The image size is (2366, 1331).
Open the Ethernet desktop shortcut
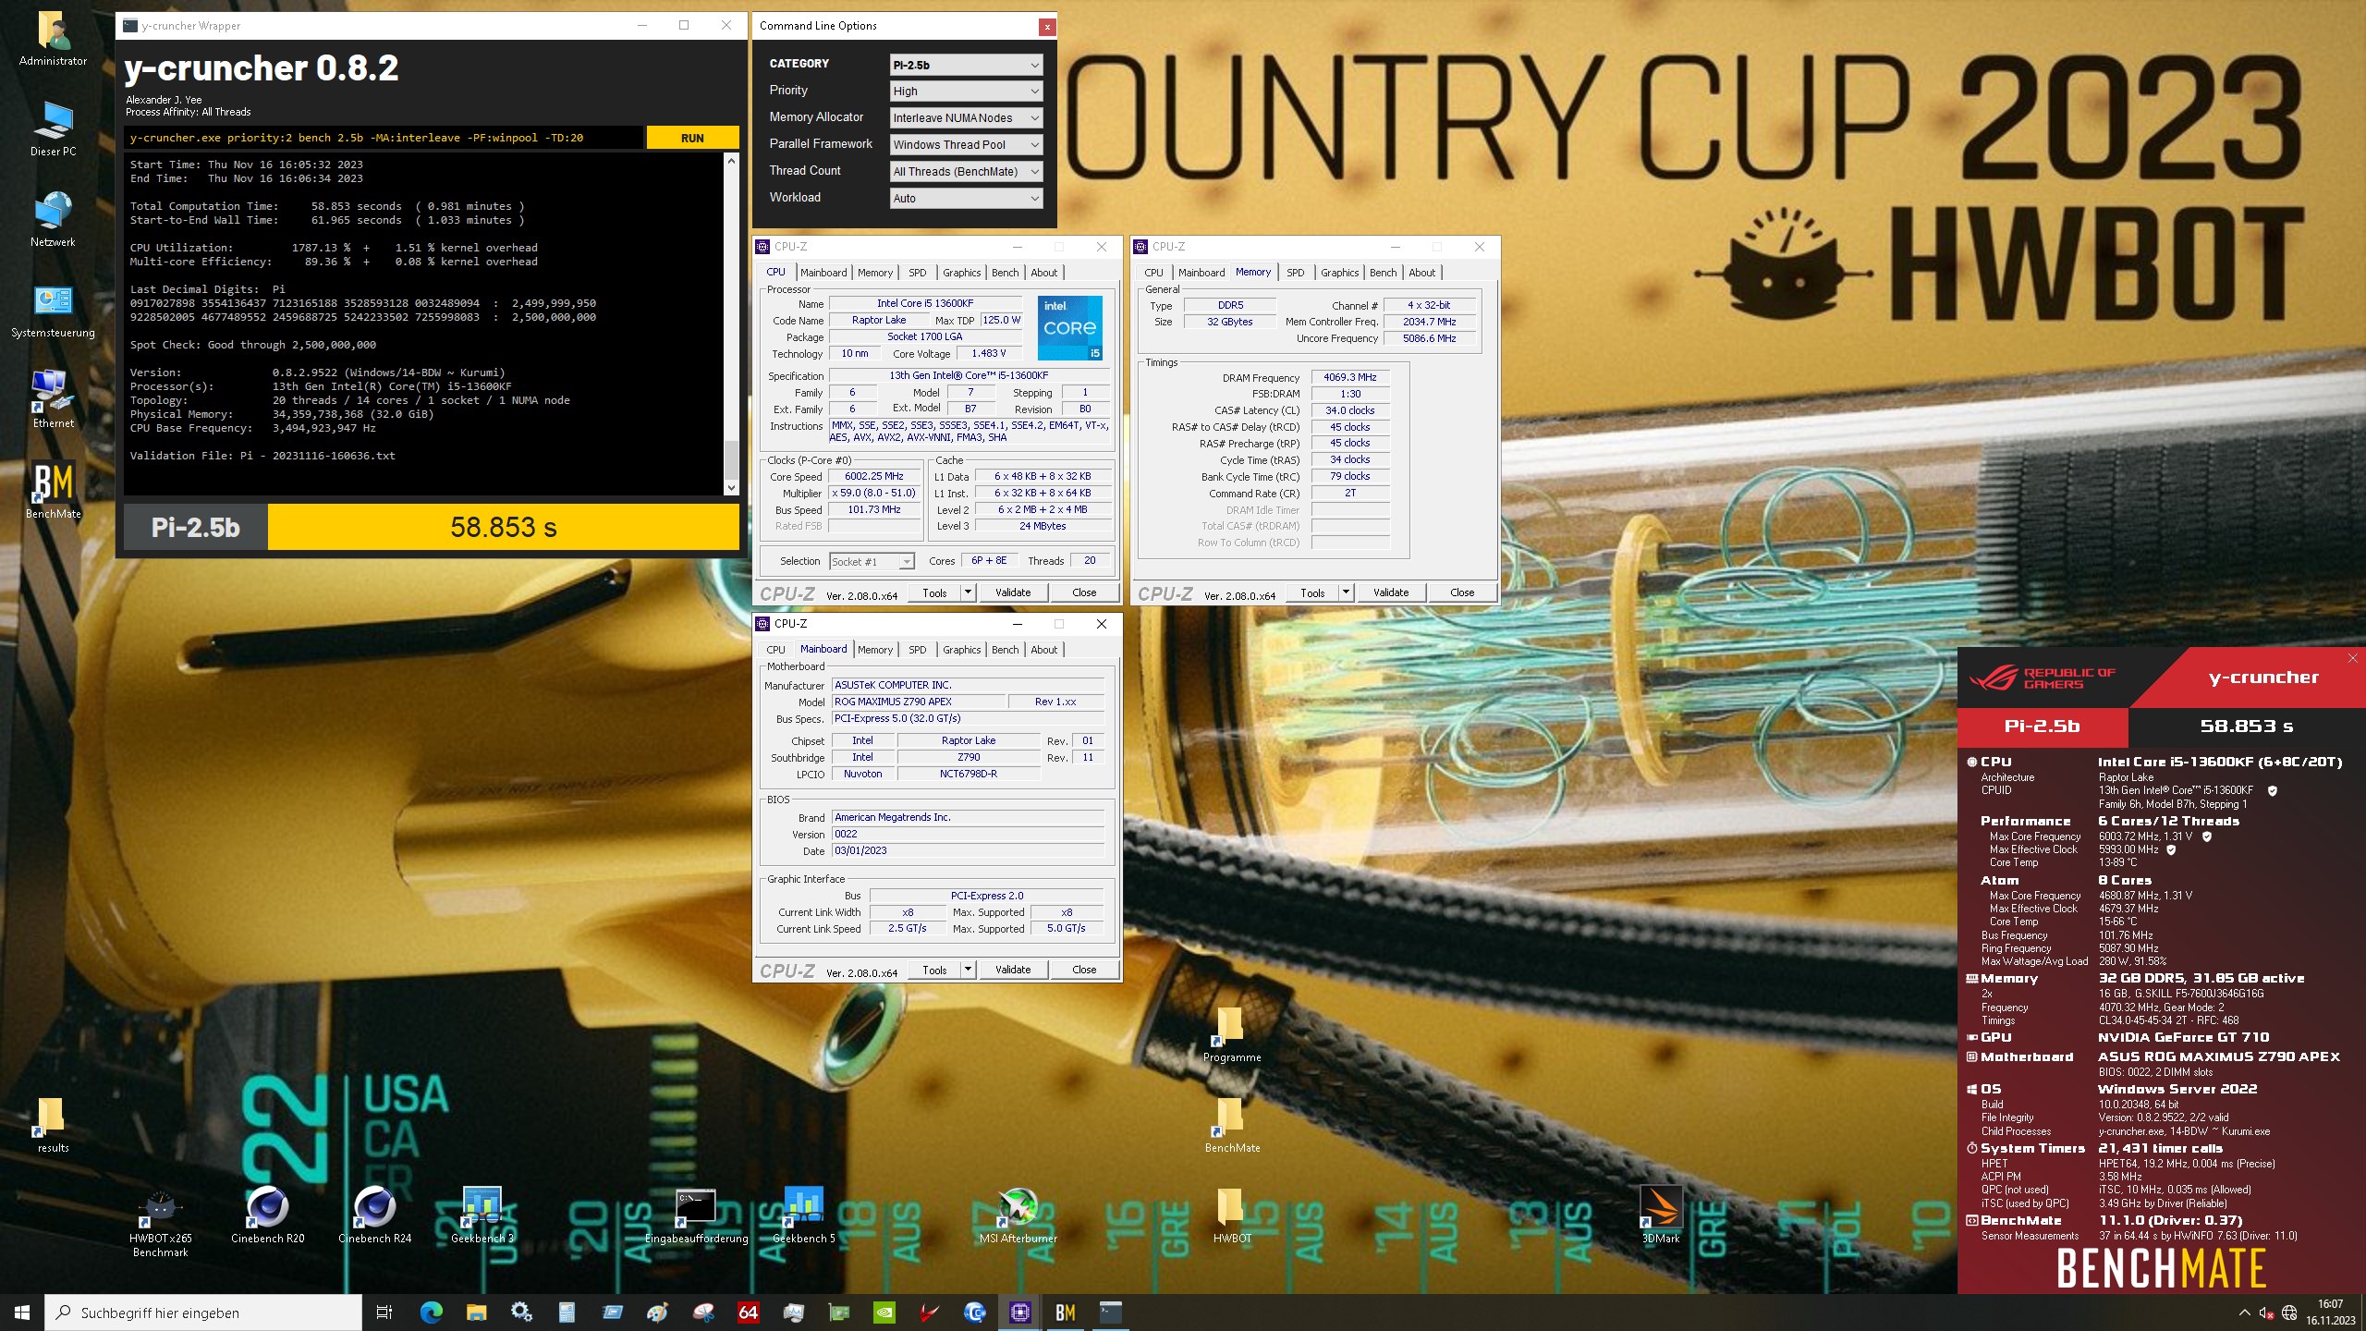(53, 401)
